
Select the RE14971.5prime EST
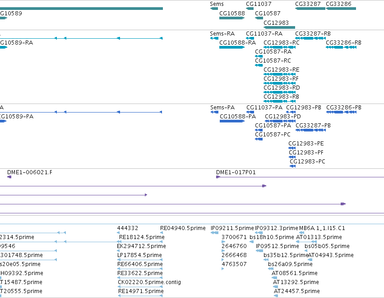(141, 291)
